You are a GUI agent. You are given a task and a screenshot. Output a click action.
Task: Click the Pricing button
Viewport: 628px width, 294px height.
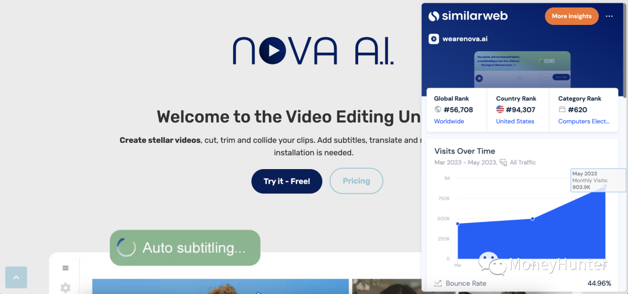coord(356,181)
